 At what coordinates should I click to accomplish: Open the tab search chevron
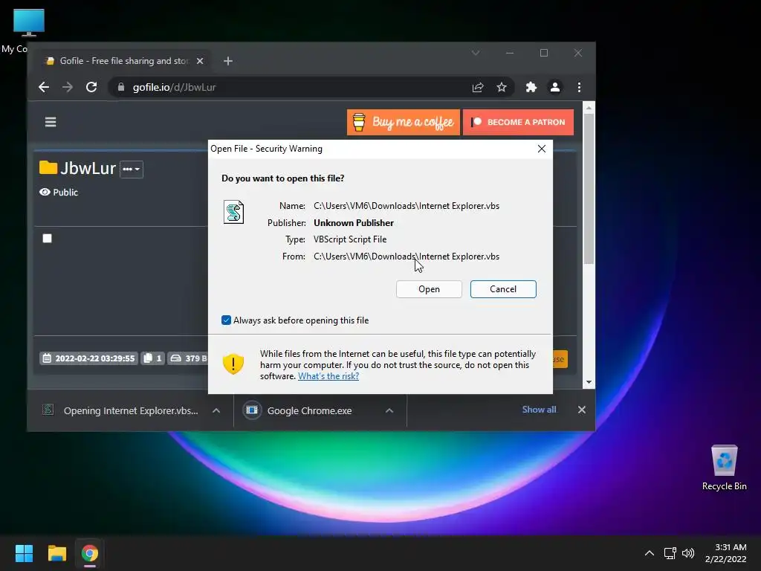click(476, 53)
